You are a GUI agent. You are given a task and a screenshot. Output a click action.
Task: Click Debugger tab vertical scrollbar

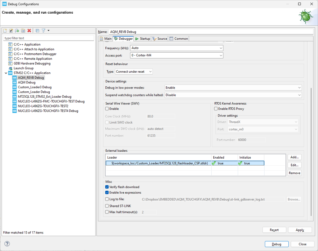(311, 152)
